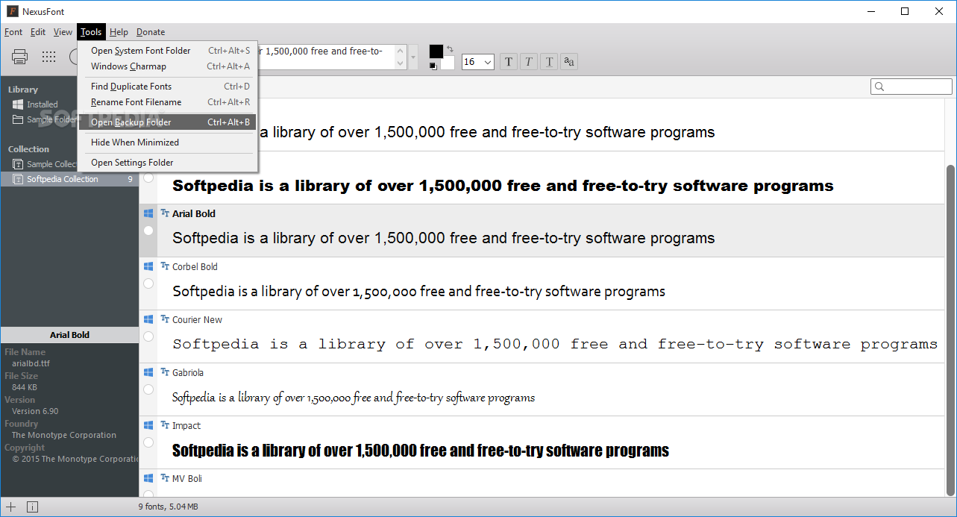Click the dotted grid icon in the toolbar
The width and height of the screenshot is (957, 517).
point(49,57)
